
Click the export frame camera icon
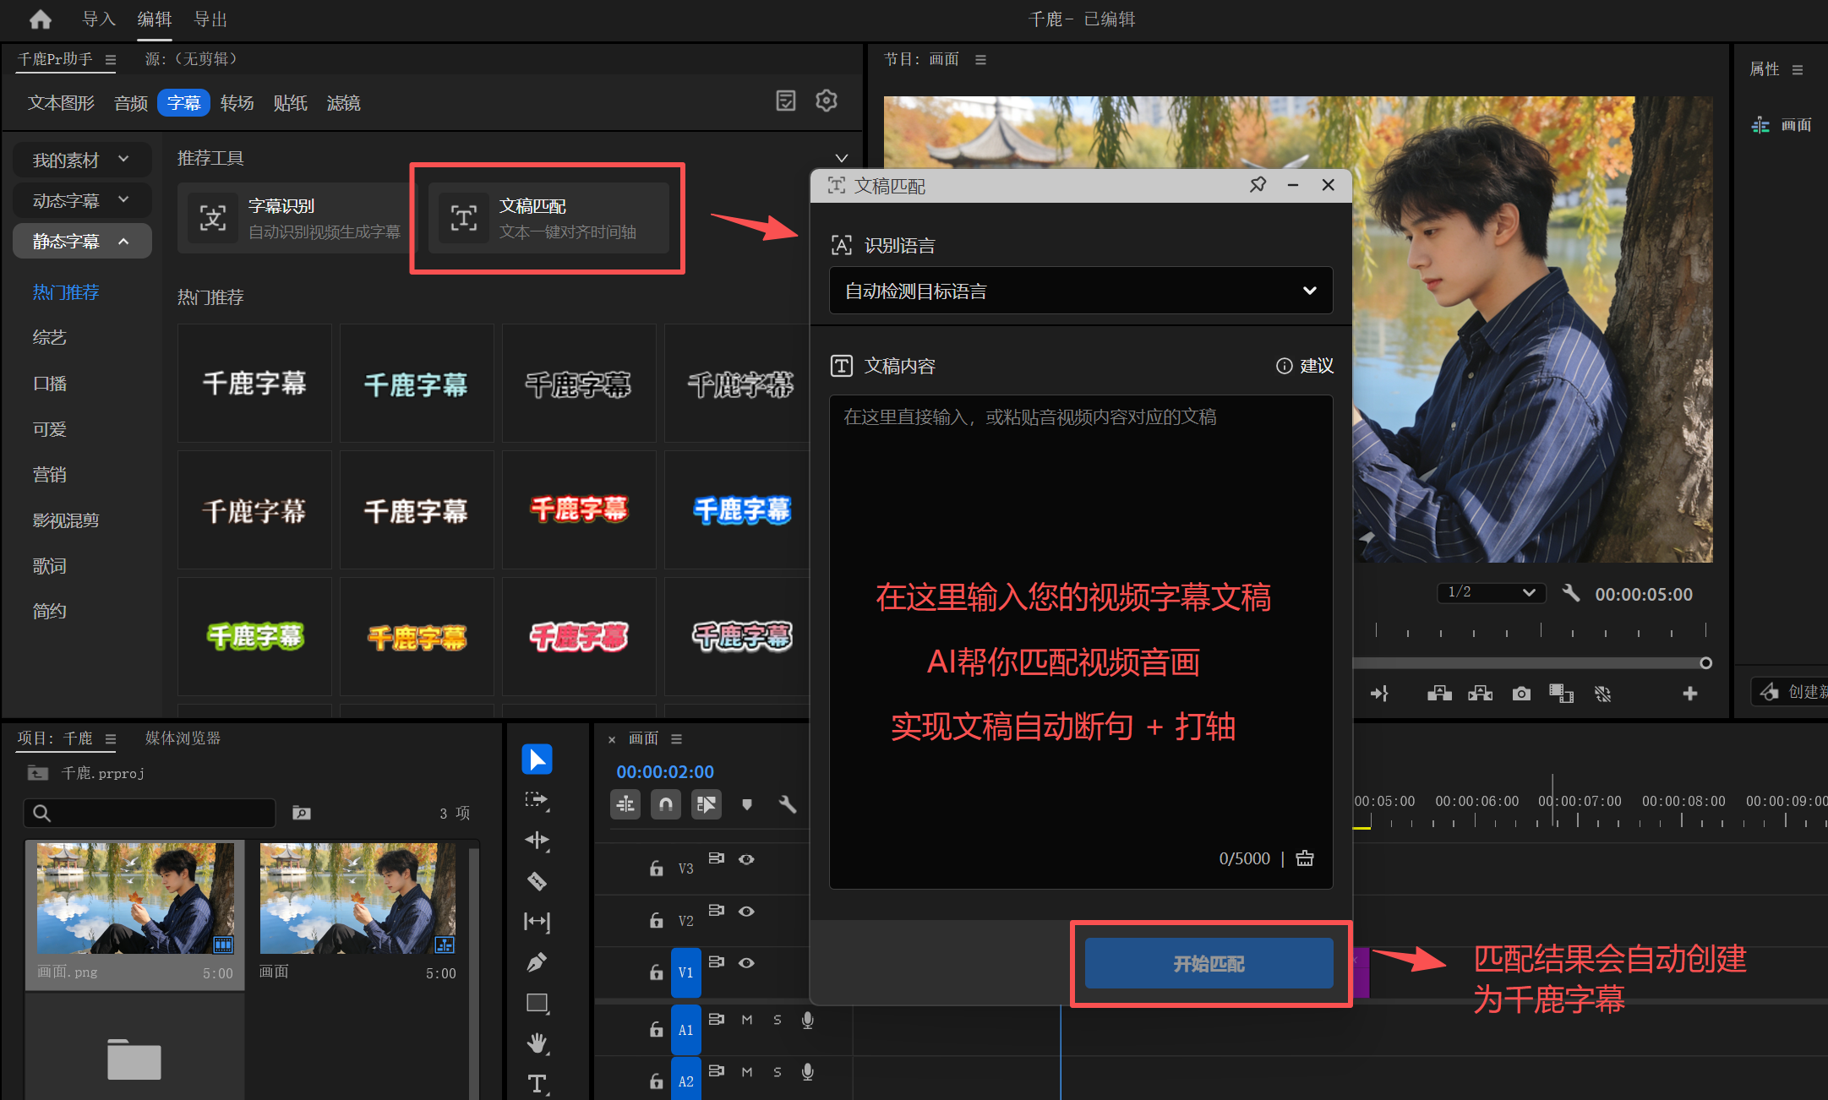(x=1521, y=694)
